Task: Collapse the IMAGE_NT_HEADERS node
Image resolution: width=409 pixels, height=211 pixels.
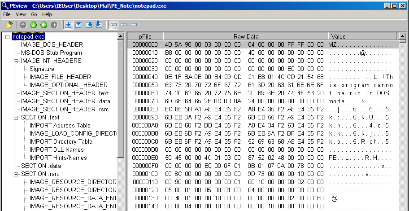Action: coord(16,61)
